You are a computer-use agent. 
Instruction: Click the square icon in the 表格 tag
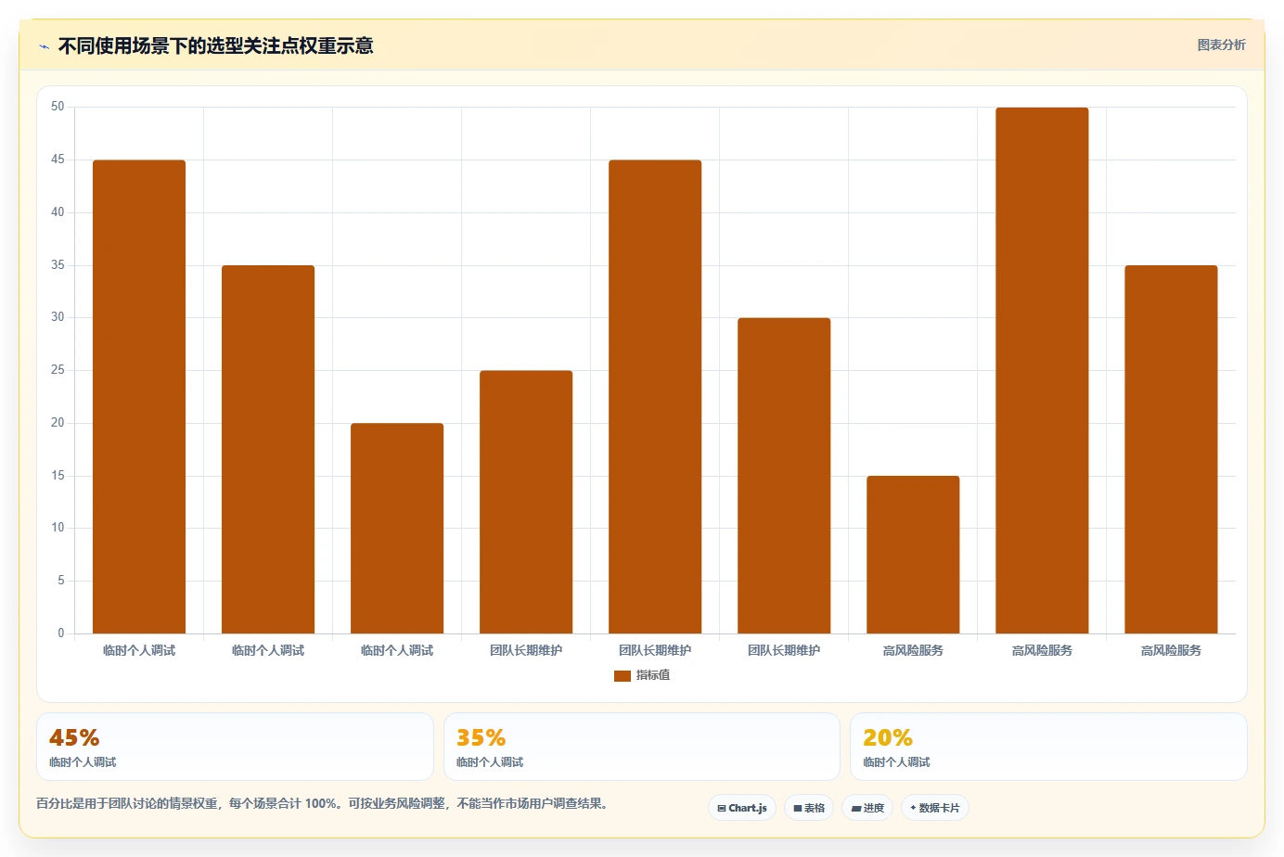point(798,809)
